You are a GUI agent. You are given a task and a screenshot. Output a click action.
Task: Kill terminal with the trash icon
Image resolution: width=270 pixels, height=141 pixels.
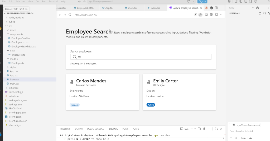point(204,129)
